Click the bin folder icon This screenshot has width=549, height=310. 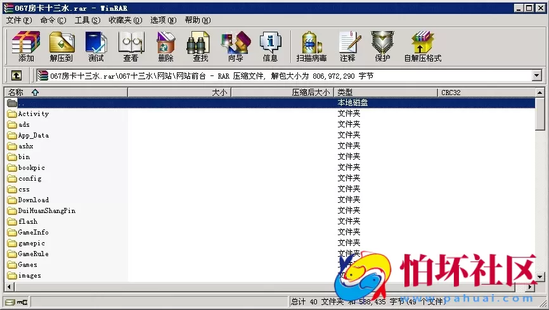12,157
